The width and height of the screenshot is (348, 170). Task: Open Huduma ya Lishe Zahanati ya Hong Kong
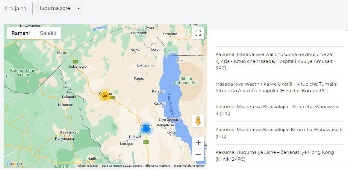click(279, 156)
